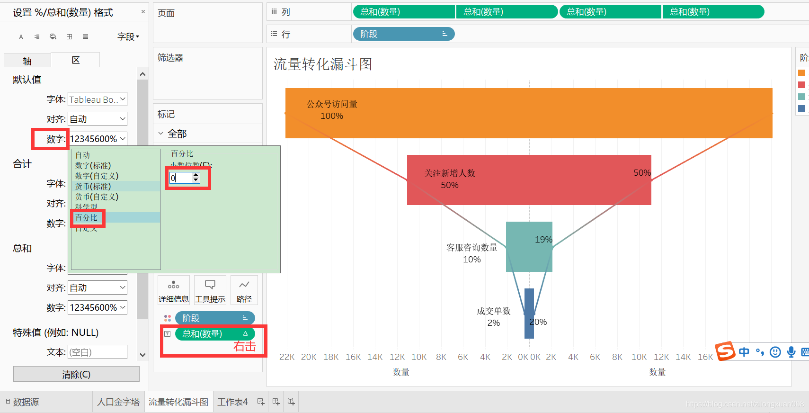Open the 总和 section 数字 12345600% dropdown
809x413 pixels.
[x=98, y=307]
